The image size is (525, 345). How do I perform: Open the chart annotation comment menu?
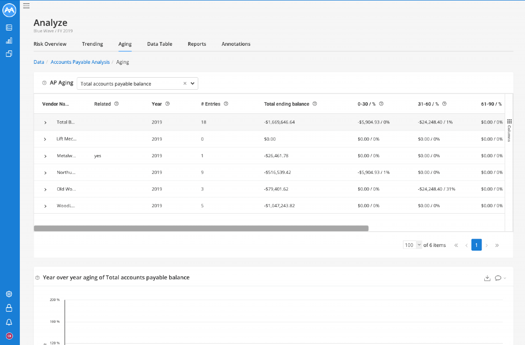point(500,278)
